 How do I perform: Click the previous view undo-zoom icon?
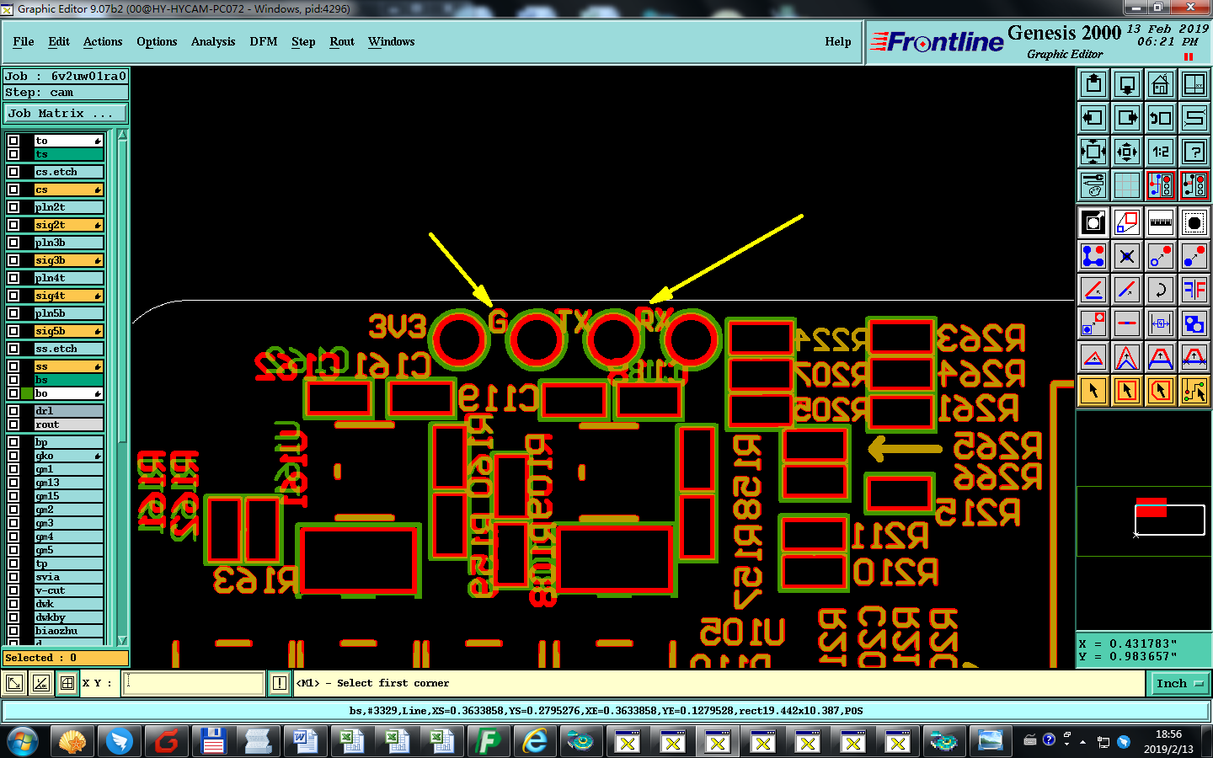coord(1161,118)
